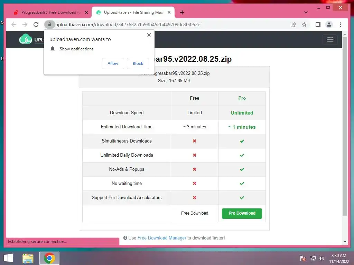Open Chrome side panel icon

point(318,24)
